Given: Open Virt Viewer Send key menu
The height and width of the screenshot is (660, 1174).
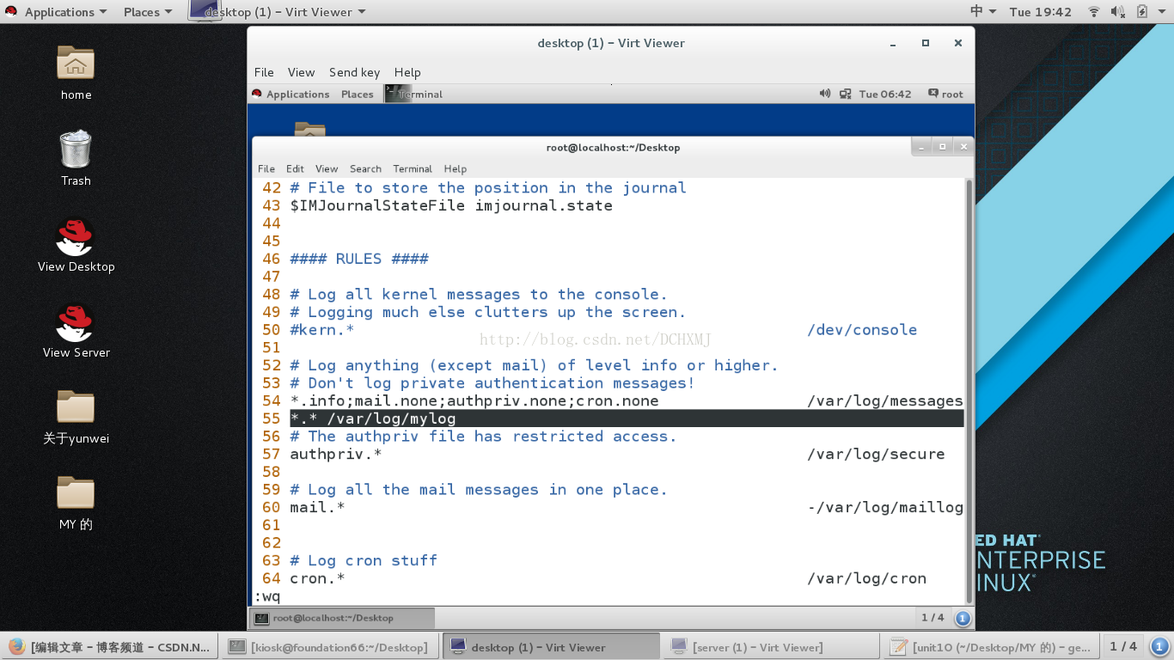Looking at the screenshot, I should click(x=354, y=72).
